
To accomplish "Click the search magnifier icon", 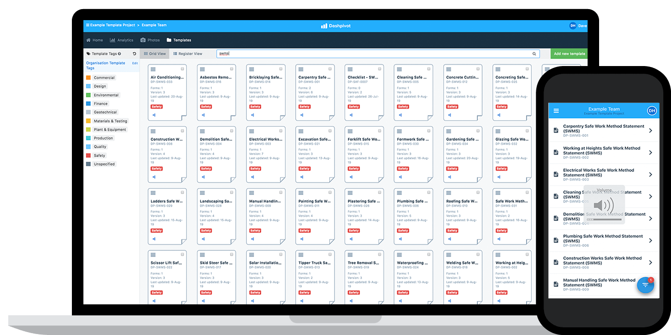I will tap(534, 54).
